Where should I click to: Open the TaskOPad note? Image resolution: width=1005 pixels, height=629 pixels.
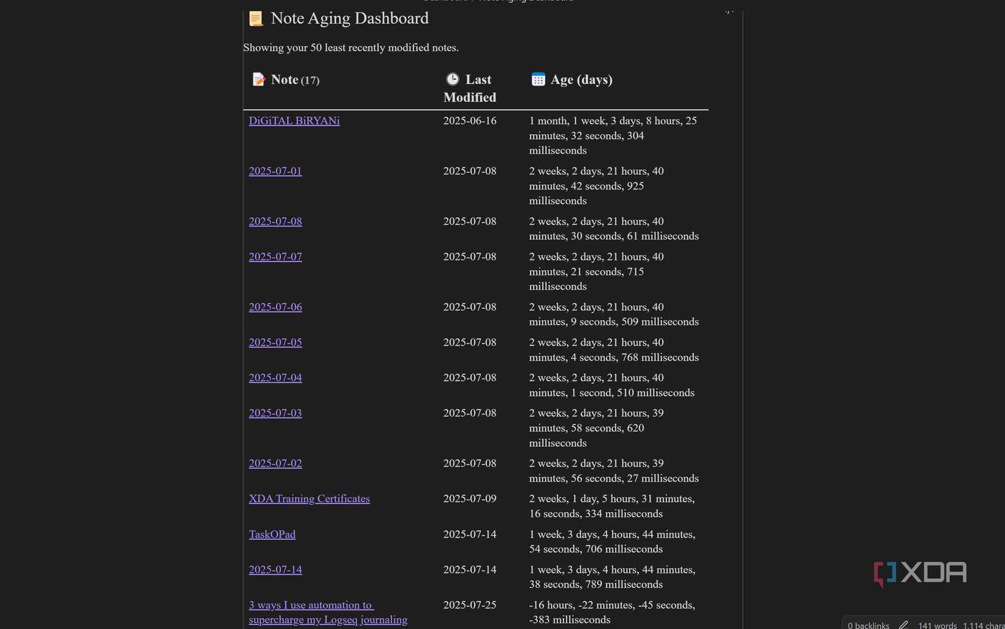coord(272,535)
